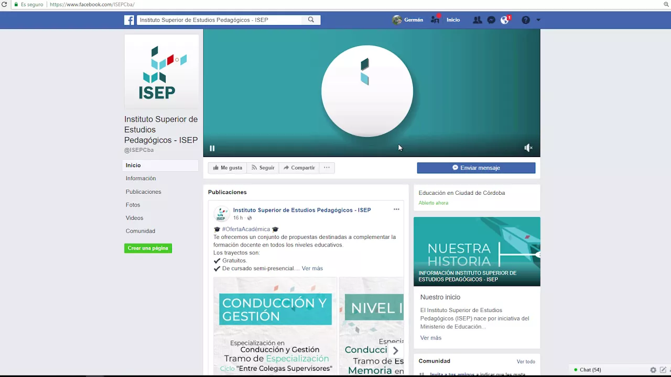Click the Seguir button

click(x=263, y=168)
